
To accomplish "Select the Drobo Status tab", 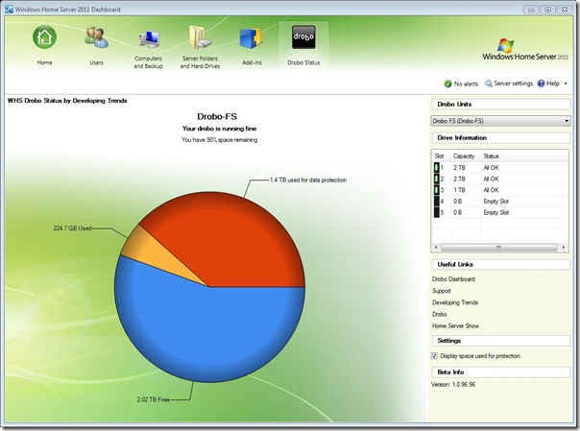I will 303,40.
